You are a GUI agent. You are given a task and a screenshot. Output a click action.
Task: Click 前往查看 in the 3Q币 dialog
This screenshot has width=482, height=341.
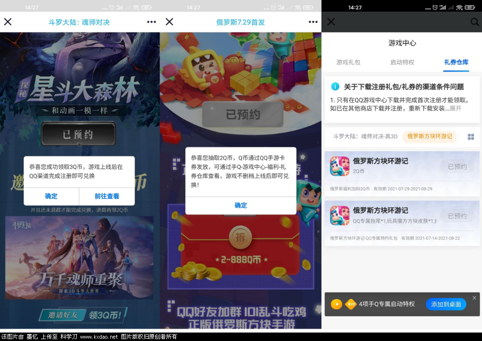coord(107,196)
